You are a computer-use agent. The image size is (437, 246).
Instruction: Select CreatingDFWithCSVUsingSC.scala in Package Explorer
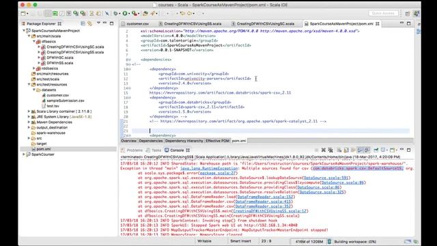pos(75,47)
